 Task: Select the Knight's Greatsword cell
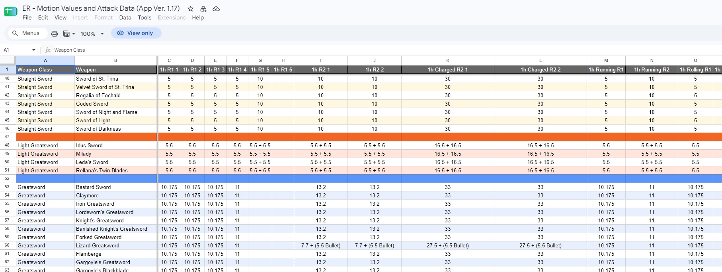point(116,220)
